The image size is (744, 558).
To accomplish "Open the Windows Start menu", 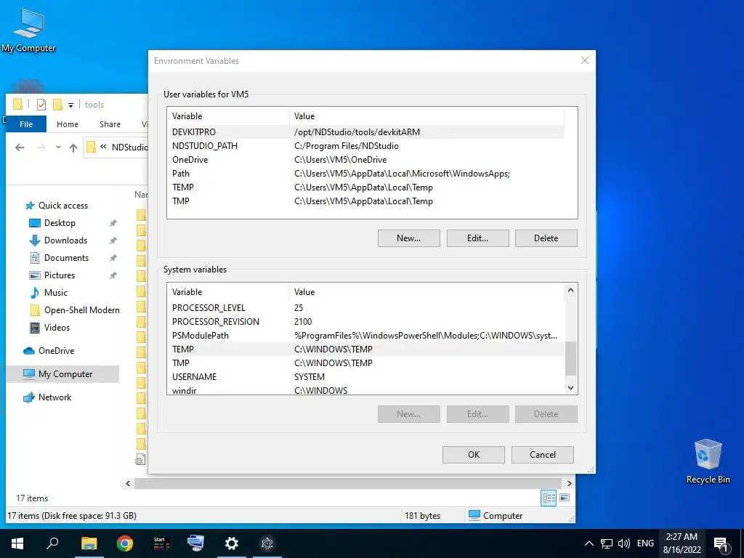I will point(17,543).
